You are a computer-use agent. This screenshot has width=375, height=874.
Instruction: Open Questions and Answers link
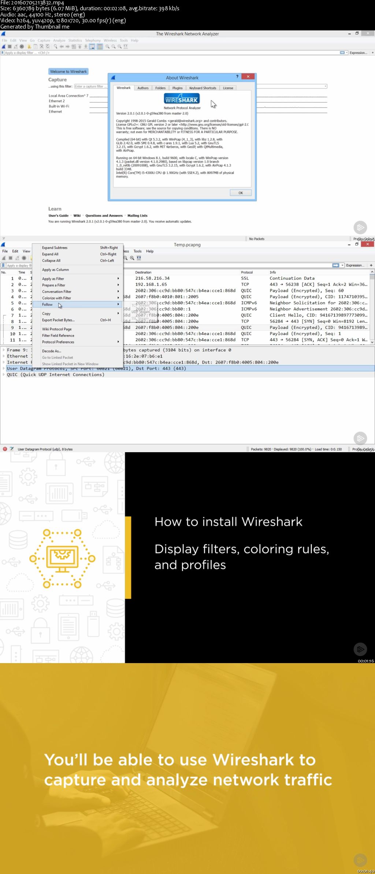coord(104,216)
